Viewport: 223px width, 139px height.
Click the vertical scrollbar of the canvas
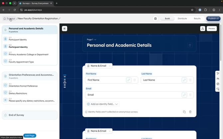click(x=221, y=43)
